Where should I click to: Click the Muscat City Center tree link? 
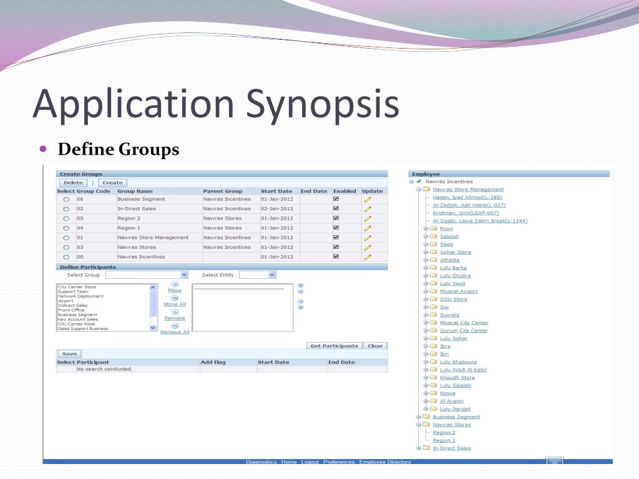464,322
